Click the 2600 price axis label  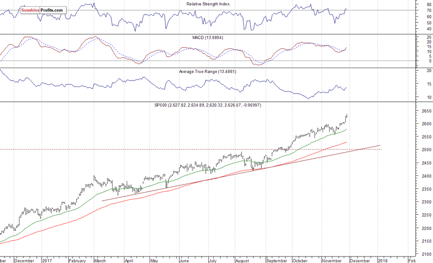[x=427, y=124]
